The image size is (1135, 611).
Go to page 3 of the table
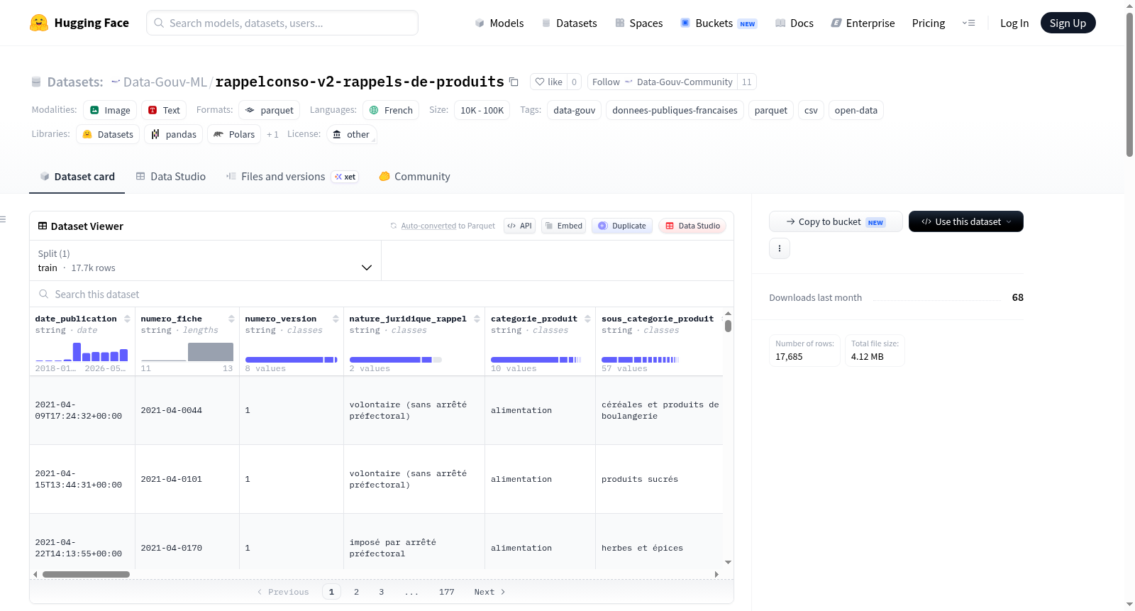click(381, 592)
